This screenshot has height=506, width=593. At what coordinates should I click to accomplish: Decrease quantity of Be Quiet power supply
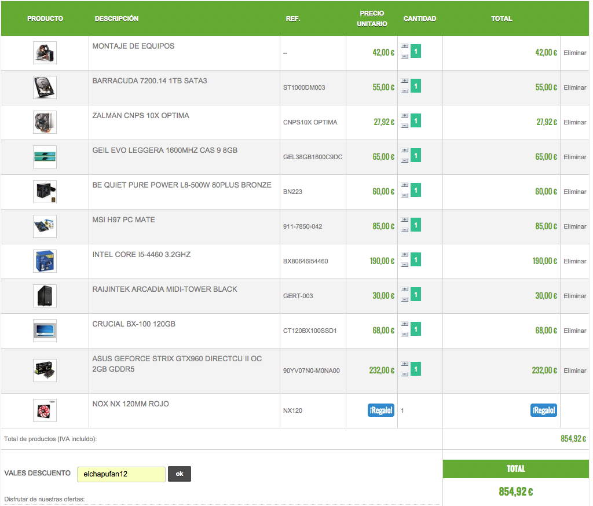(x=404, y=195)
